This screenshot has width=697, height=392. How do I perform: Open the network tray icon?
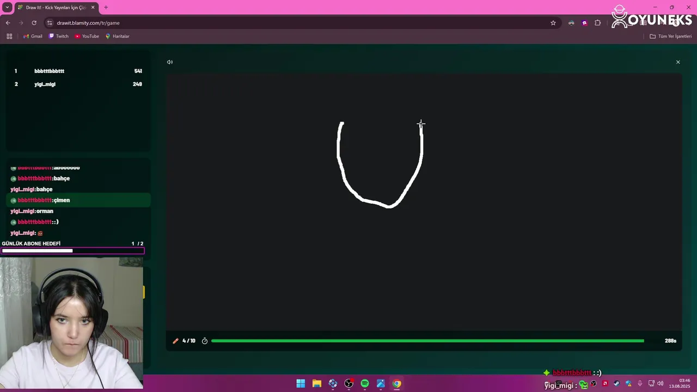click(x=651, y=383)
